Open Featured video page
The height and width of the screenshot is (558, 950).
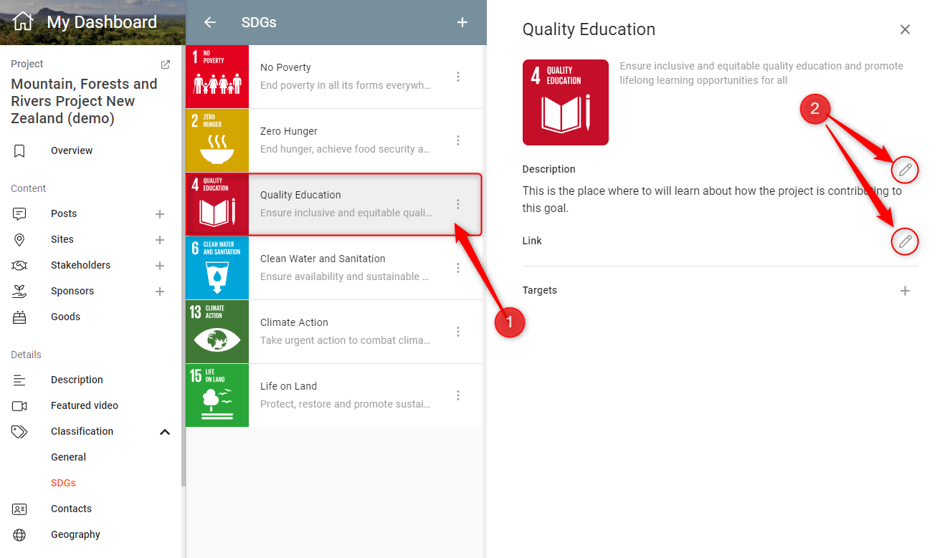point(85,405)
